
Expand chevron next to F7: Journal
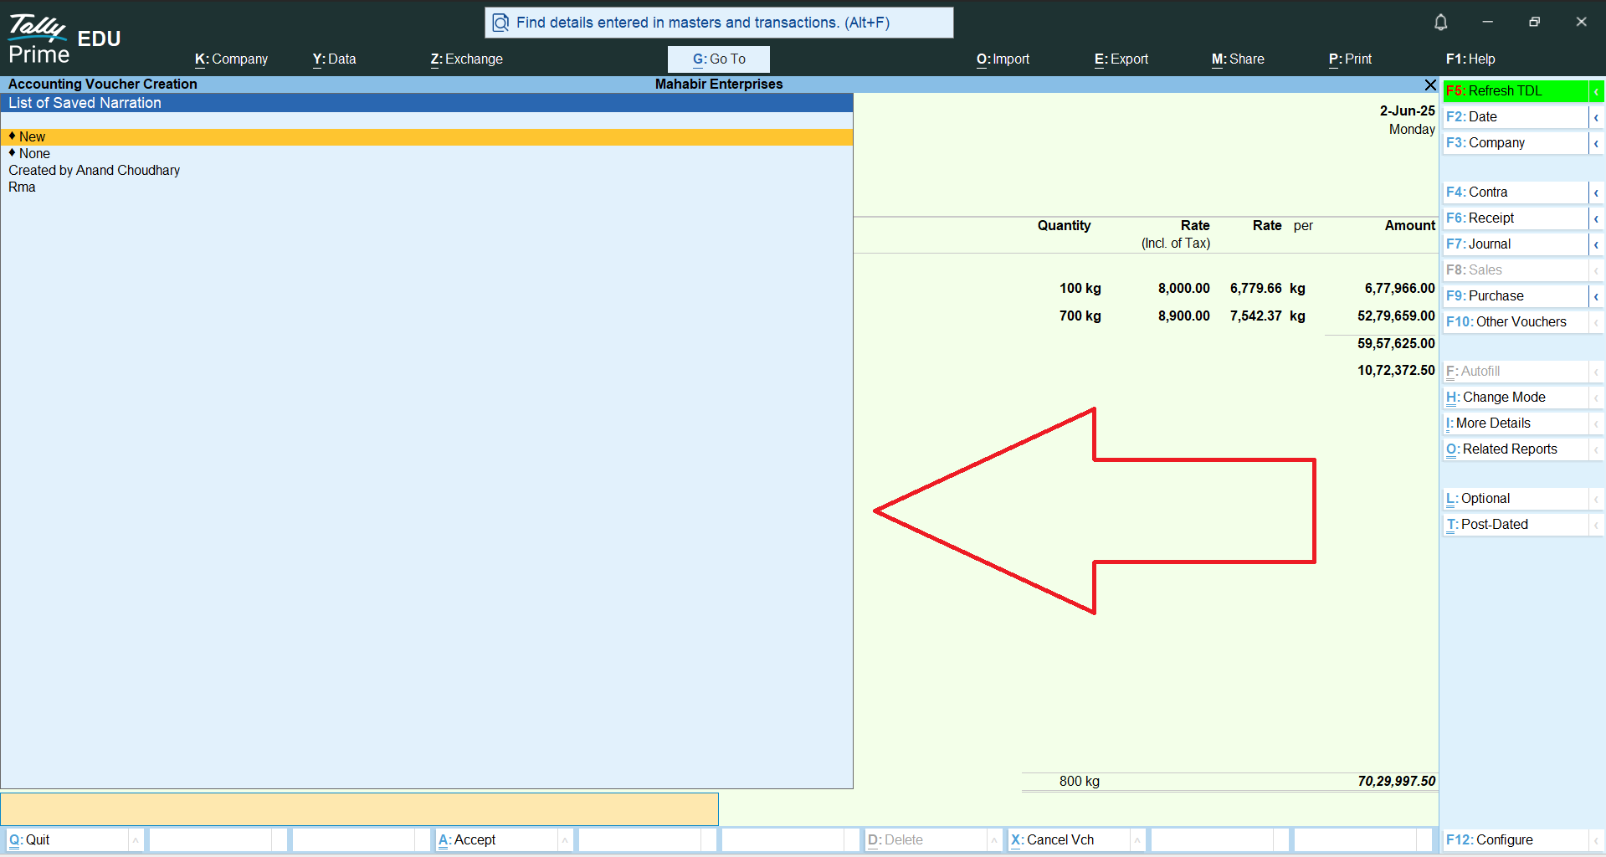point(1596,244)
